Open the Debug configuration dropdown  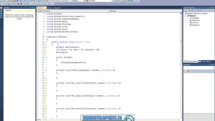[x=84, y=1]
